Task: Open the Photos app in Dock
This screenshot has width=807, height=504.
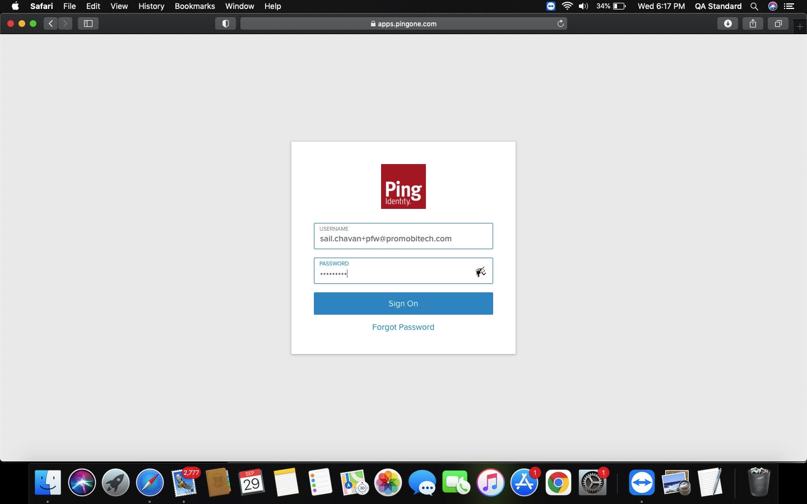Action: pos(388,482)
